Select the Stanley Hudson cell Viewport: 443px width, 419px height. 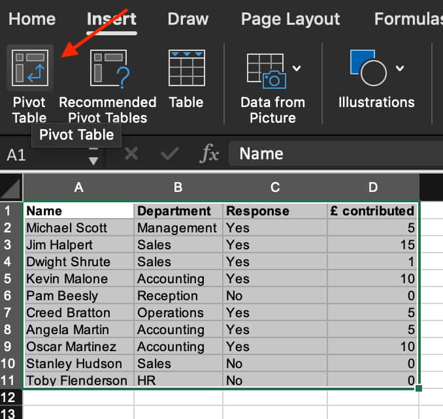coord(78,364)
